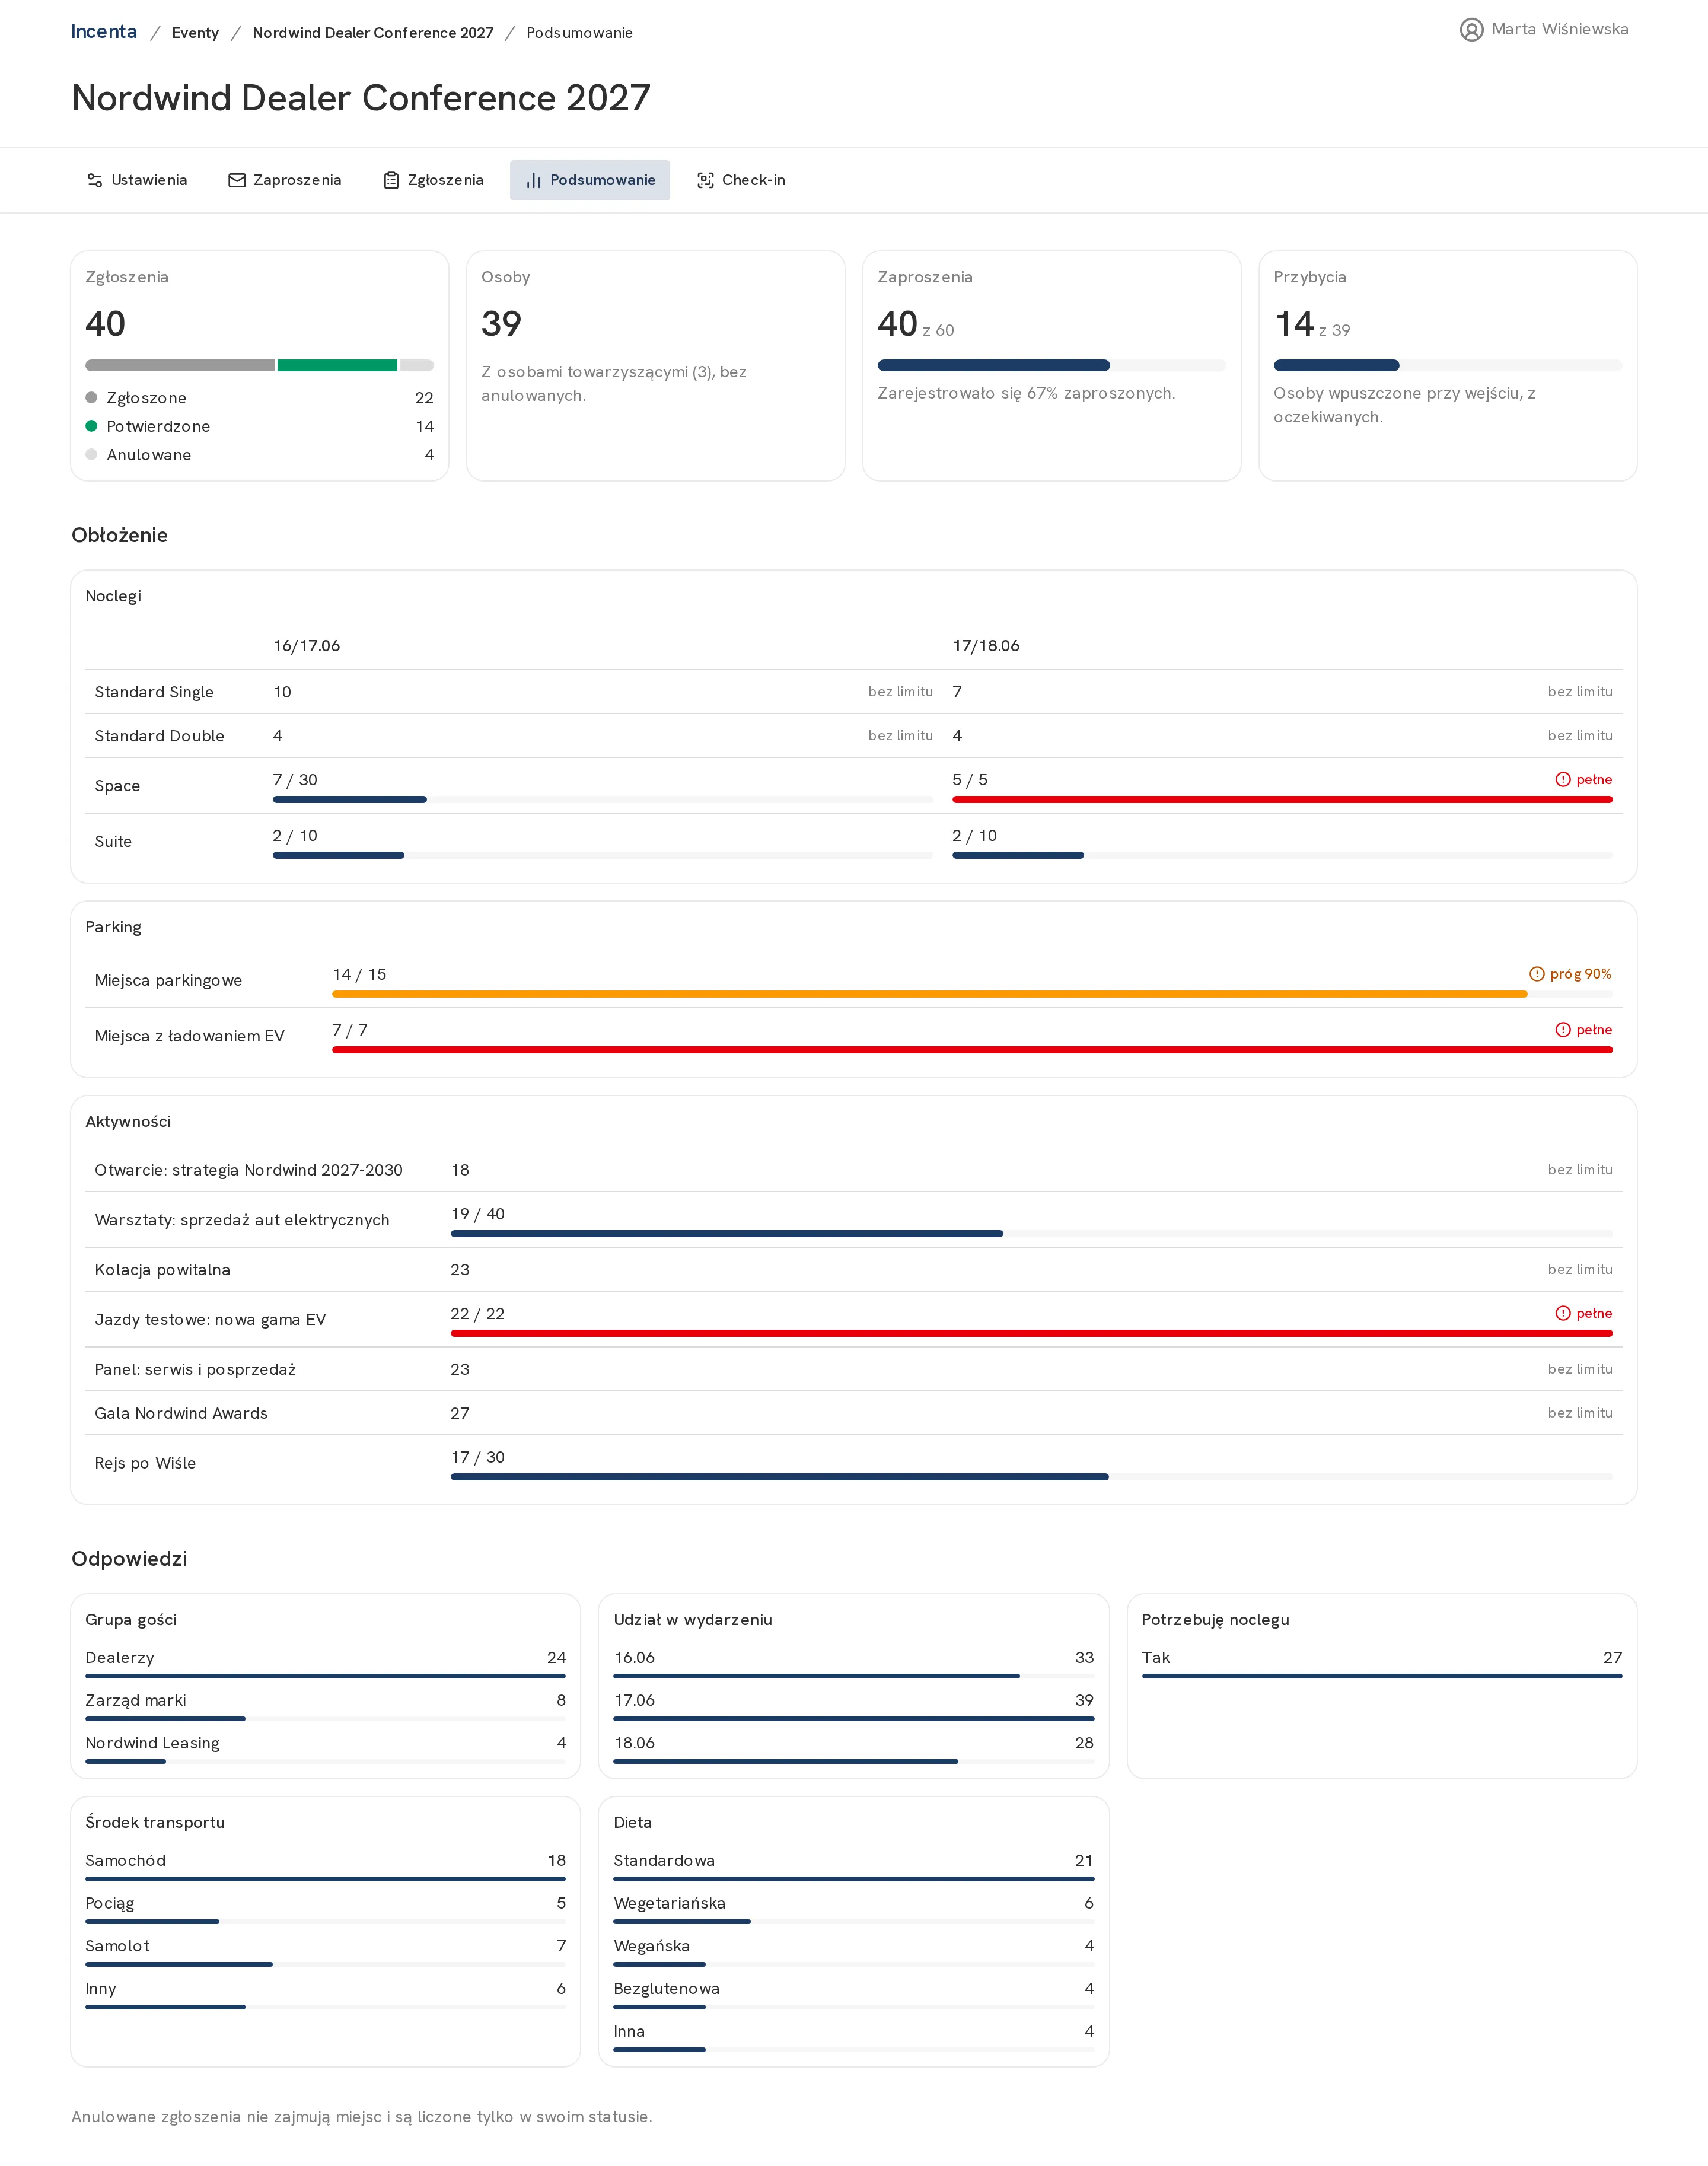Click the Dealerzy guest group row
This screenshot has width=1708, height=2166.
tap(325, 1663)
